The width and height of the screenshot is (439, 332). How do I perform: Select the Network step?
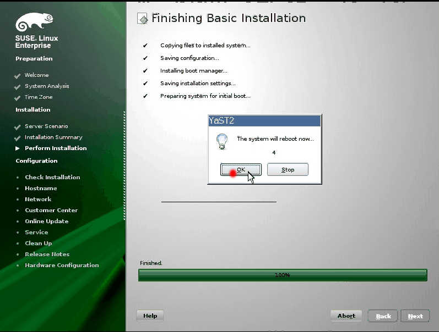point(38,199)
